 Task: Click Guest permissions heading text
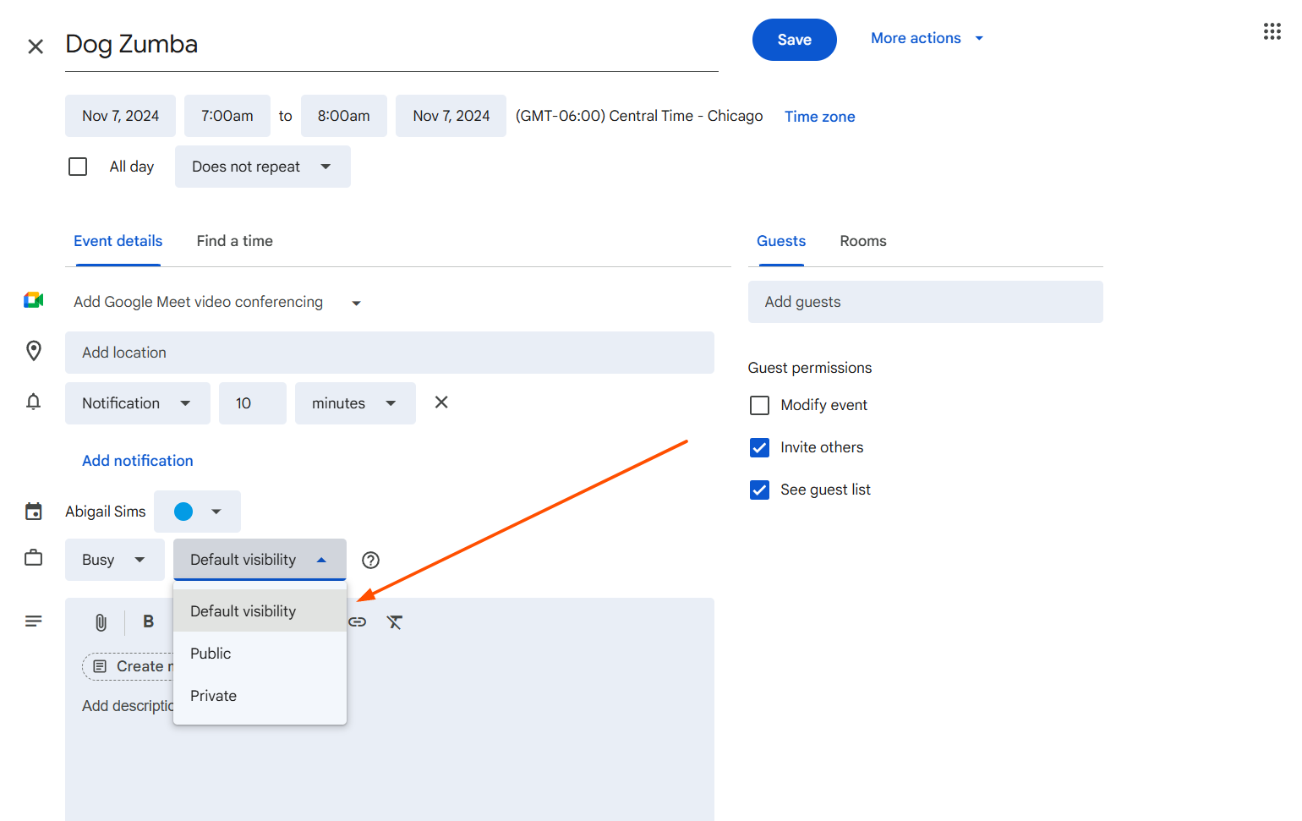[x=810, y=368]
